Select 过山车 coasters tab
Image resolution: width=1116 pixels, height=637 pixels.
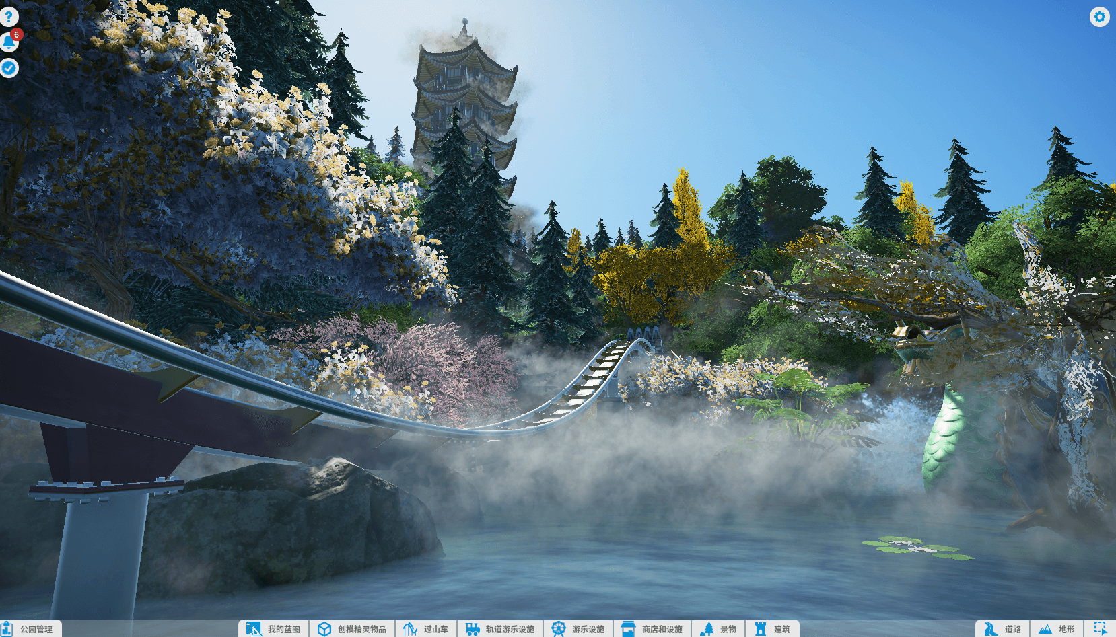(426, 629)
